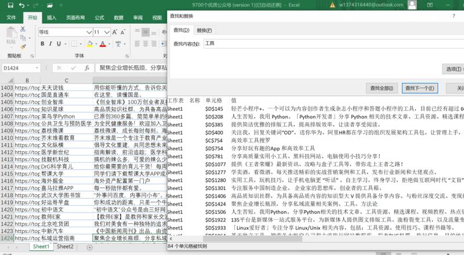
Task: Open the font color dropdown arrow
Action: coord(109,44)
